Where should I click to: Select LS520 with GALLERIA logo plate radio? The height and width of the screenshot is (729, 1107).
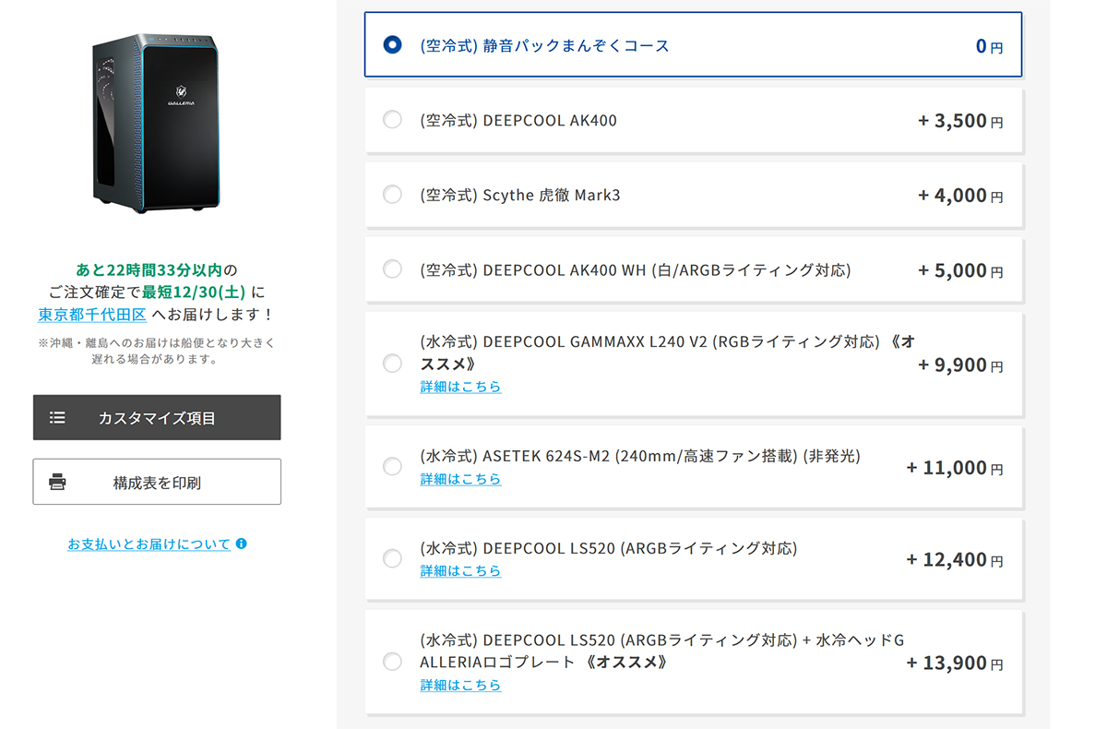coord(392,662)
